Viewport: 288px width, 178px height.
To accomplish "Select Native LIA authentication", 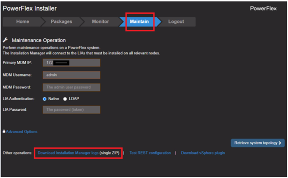I will coord(44,99).
